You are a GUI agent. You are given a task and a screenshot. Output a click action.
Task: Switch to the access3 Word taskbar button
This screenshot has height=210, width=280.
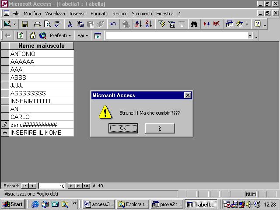point(98,204)
